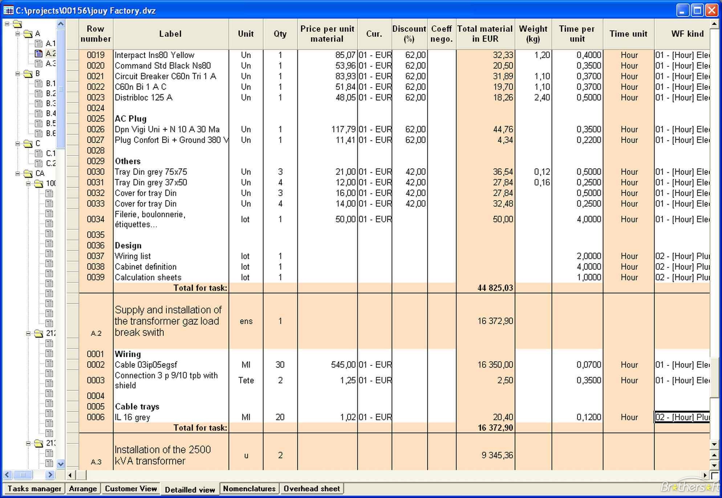Open B.5 document icon in tree
The height and width of the screenshot is (498, 722).
click(38, 123)
